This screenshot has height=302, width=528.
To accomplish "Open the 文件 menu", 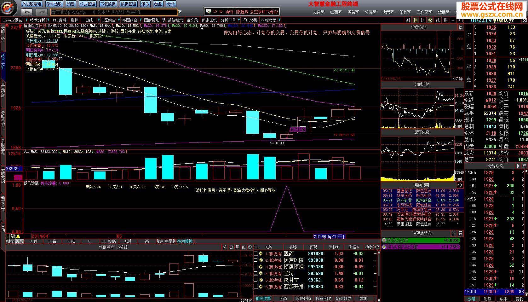I will [x=318, y=12].
